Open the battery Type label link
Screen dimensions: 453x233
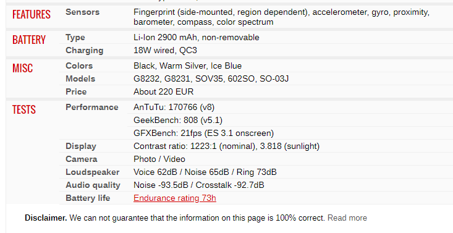coord(75,38)
